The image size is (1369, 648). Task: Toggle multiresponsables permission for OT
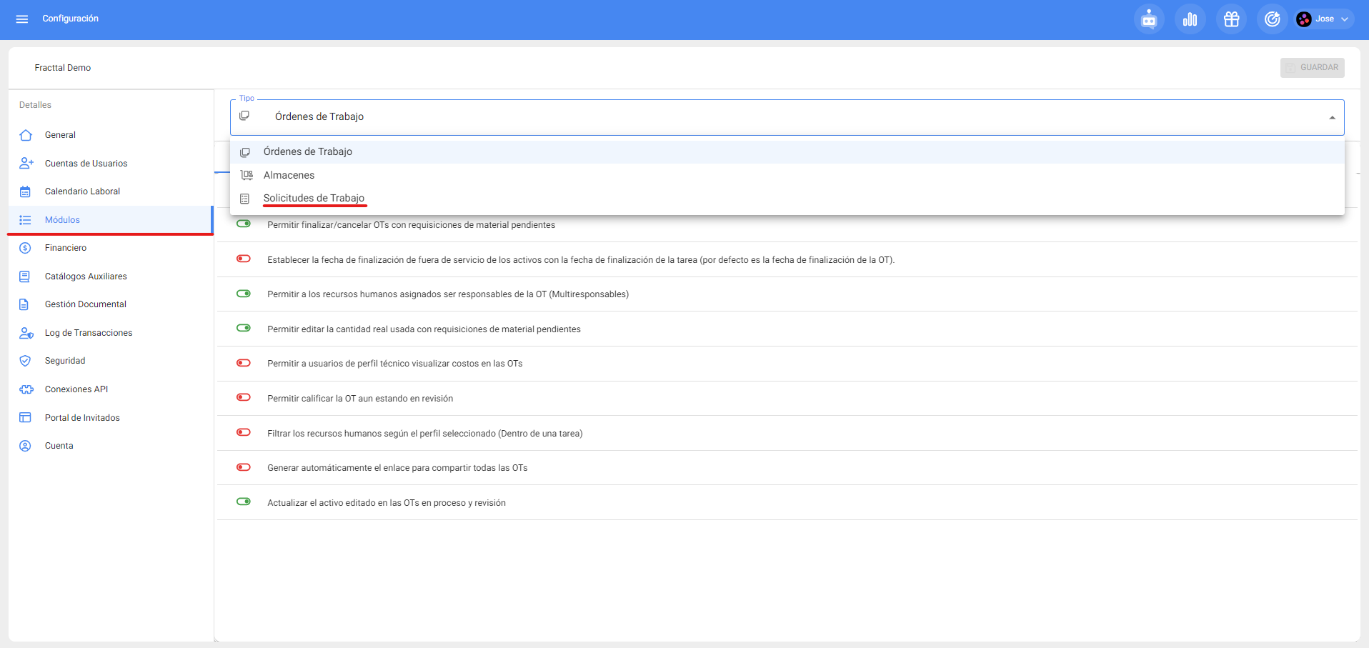point(244,294)
